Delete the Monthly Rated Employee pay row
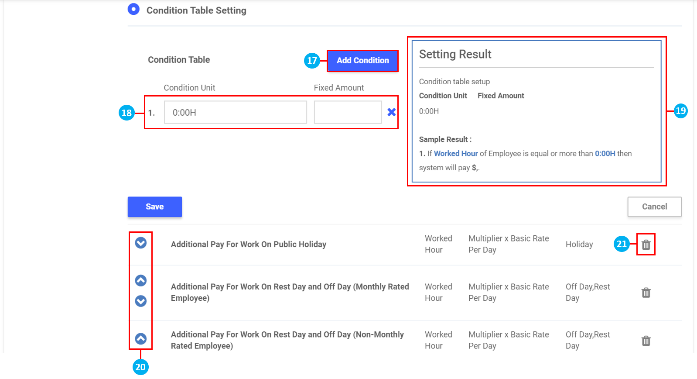This screenshot has width=697, height=379. pos(646,293)
